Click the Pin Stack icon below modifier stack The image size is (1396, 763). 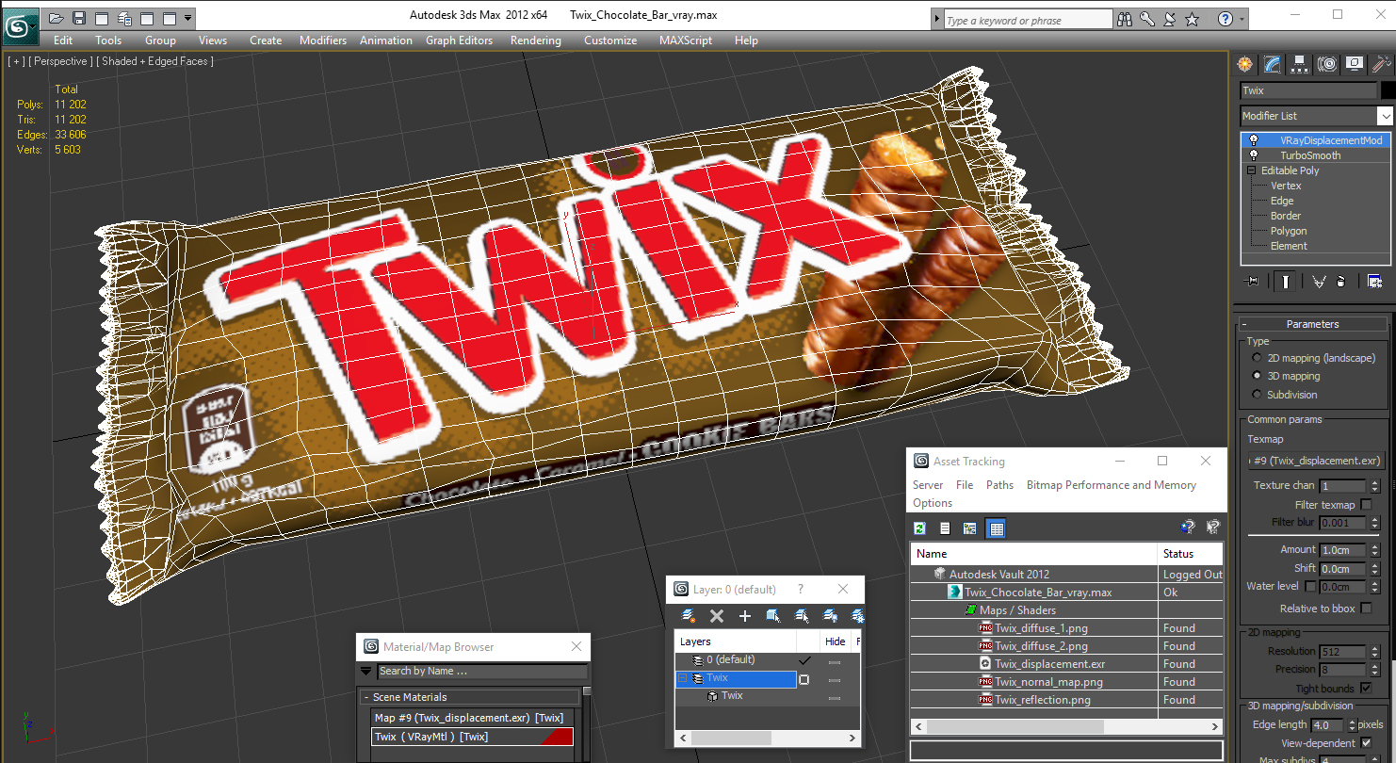click(x=1251, y=282)
